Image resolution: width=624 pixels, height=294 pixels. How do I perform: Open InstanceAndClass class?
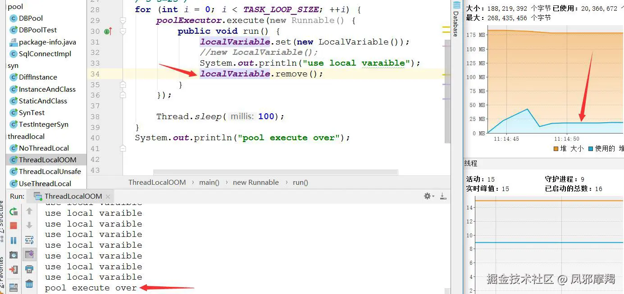(47, 89)
